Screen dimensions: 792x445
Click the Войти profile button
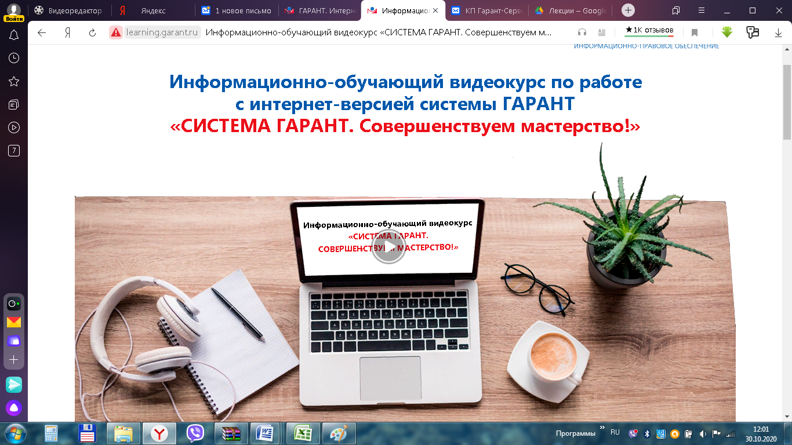pyautogui.click(x=14, y=12)
